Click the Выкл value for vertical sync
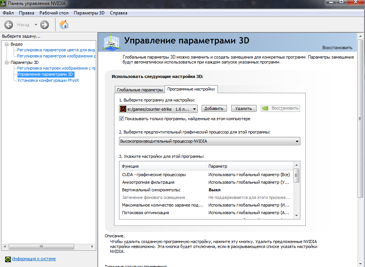This screenshot has width=365, height=267. click(214, 190)
